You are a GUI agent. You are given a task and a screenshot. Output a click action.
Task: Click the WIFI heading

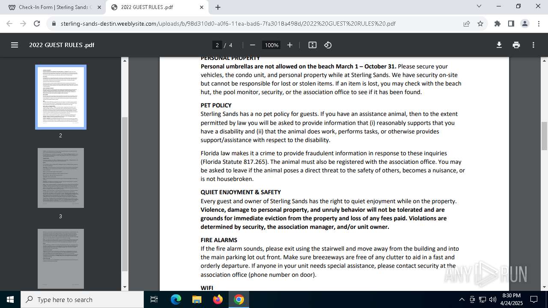tap(207, 288)
